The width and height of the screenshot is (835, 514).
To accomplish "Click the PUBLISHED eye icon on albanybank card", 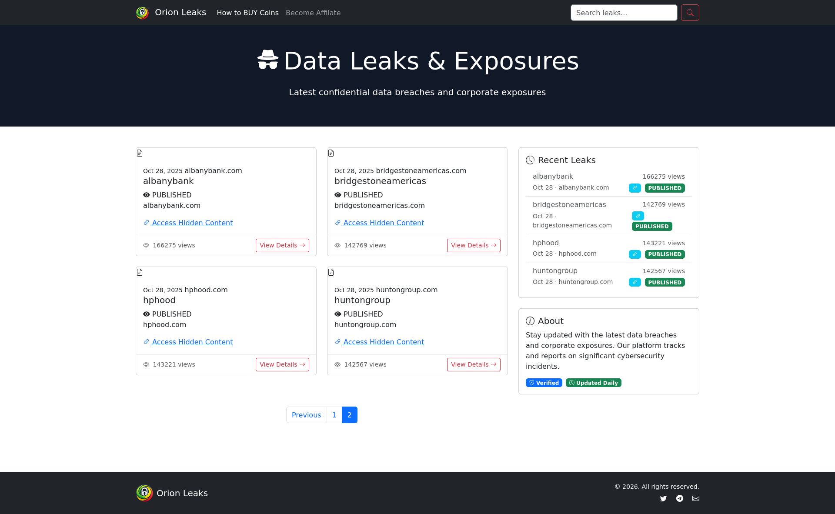I will [x=147, y=195].
